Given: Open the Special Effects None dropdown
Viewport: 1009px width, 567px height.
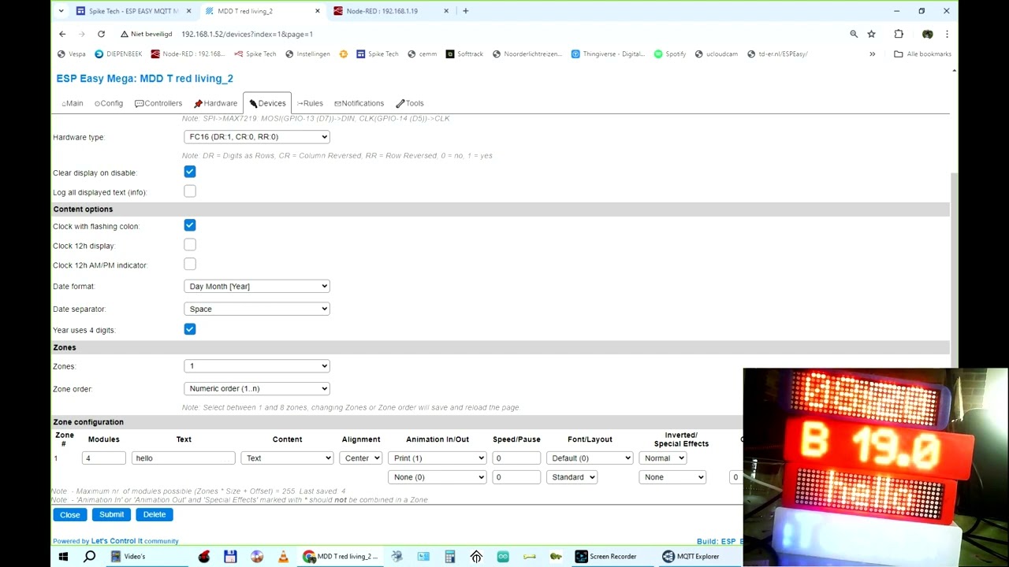Looking at the screenshot, I should click(x=672, y=477).
